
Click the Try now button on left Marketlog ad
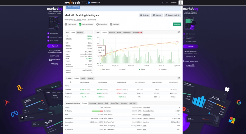coord(55,46)
